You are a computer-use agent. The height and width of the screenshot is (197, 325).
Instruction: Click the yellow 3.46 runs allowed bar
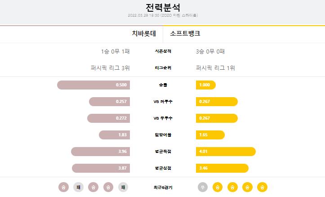pos(222,168)
